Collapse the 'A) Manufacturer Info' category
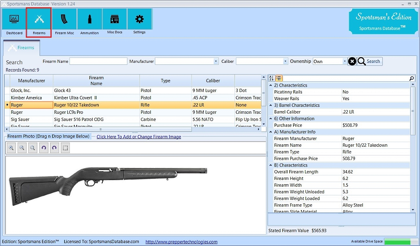The image size is (420, 246). point(271,132)
